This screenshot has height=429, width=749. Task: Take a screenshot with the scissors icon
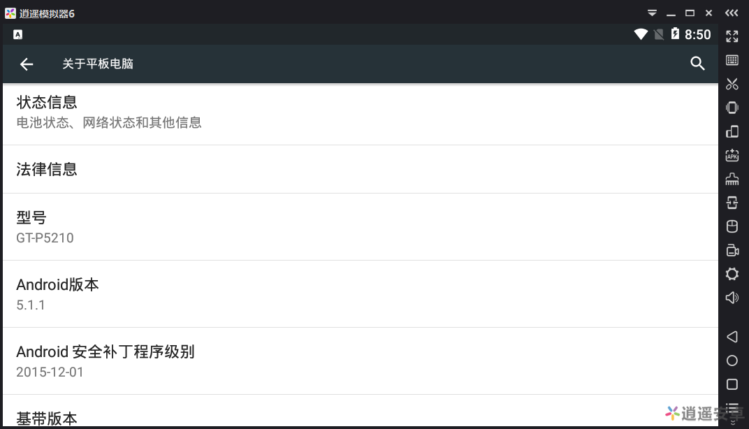[732, 84]
